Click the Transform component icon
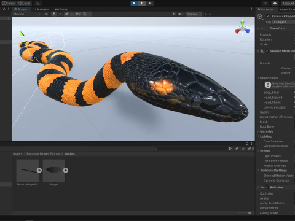The width and height of the screenshot is (295, 221). pos(262,28)
